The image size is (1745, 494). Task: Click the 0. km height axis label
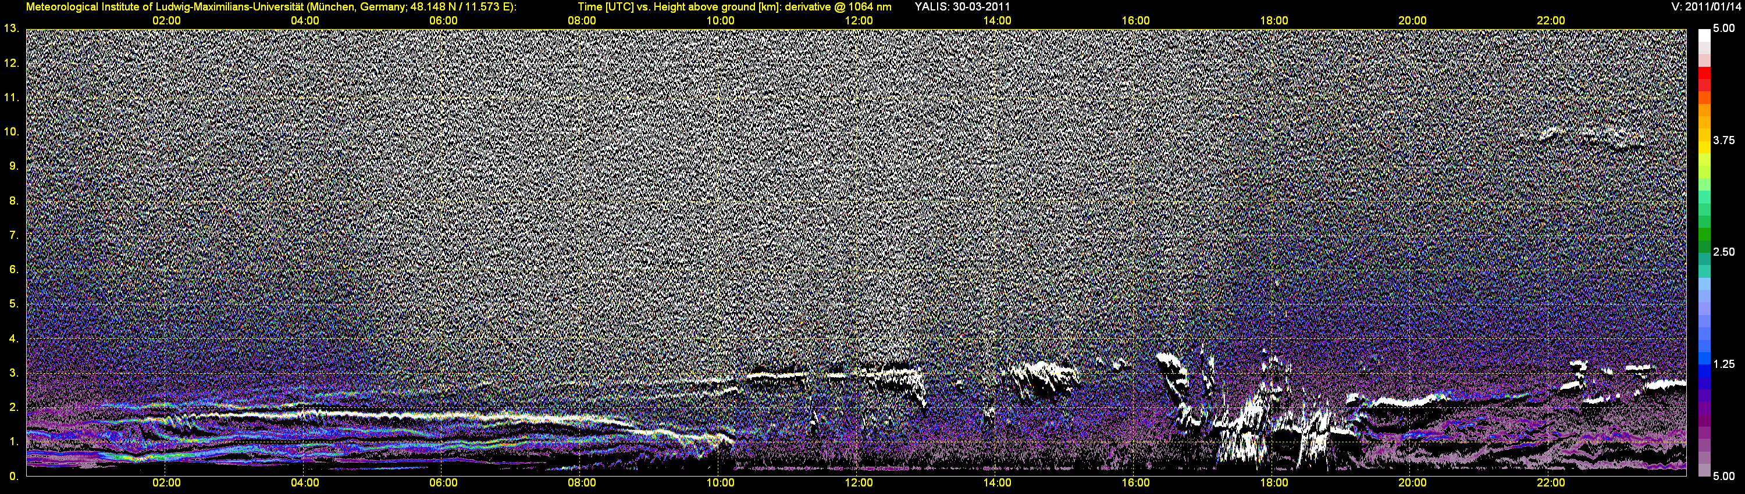(13, 476)
